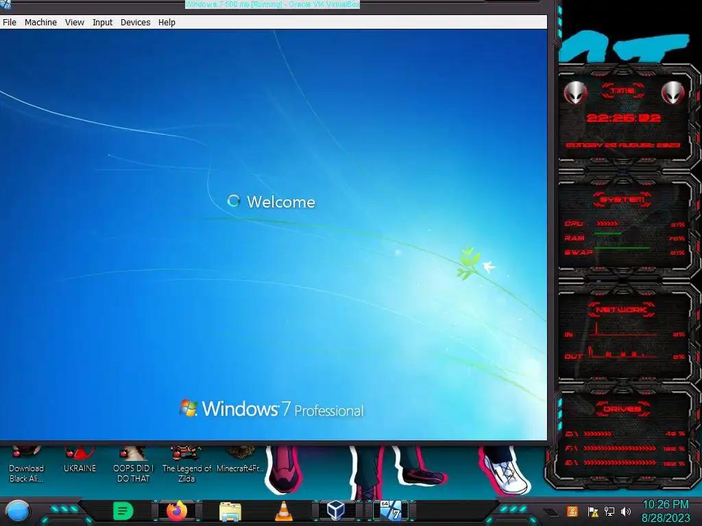Screen dimensions: 702x526
Task: Select the running Windows 7 VM taskbar icon
Action: [x=390, y=511]
